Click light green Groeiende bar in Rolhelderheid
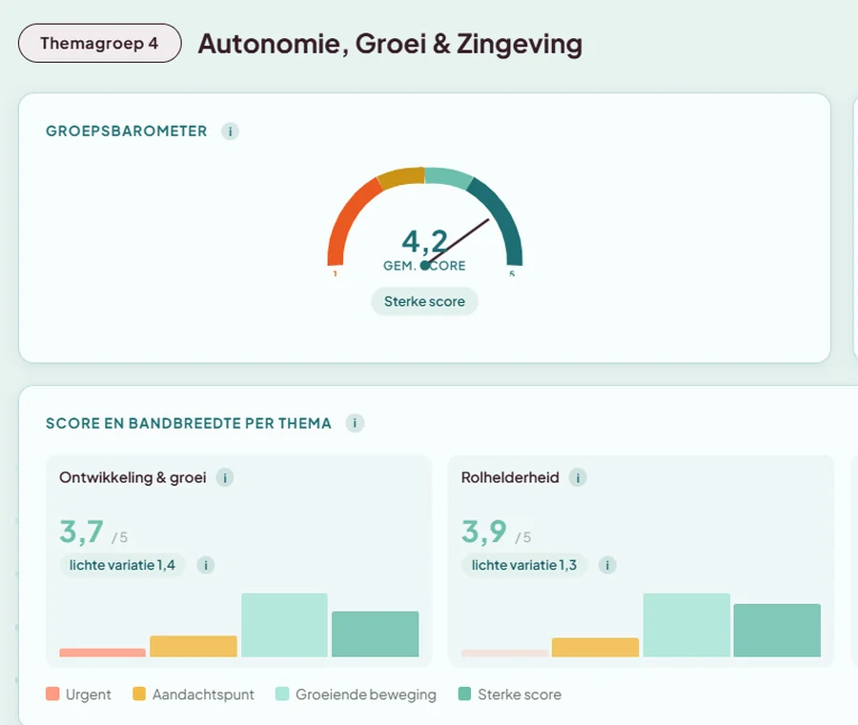This screenshot has width=858, height=725. [x=686, y=625]
